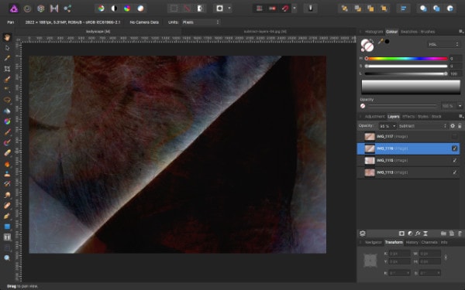This screenshot has height=290, width=465.
Task: Open the Quick Mask options dropdown arrow
Action: coord(229,9)
